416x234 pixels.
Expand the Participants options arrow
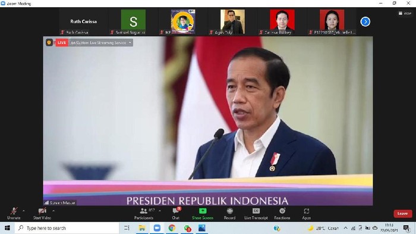pos(160,211)
